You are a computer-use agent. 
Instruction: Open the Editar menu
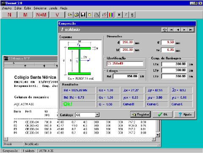18,8
